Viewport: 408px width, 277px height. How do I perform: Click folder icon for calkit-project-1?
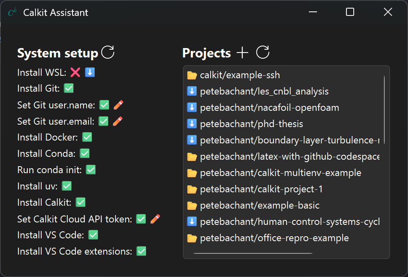[x=192, y=189]
